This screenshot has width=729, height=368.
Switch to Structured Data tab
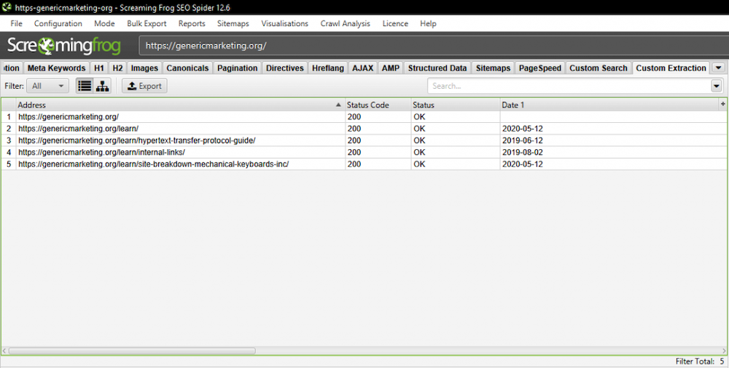[x=437, y=68]
